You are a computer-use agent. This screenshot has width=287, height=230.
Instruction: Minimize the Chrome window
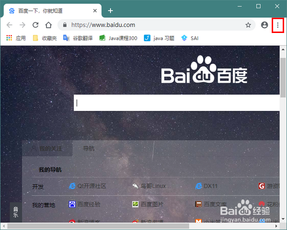tap(240, 6)
